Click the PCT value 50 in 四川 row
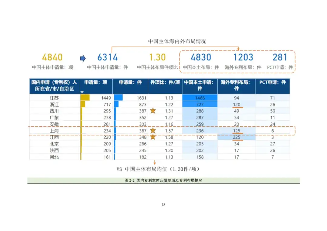This screenshot has height=231, width=327. click(x=272, y=111)
